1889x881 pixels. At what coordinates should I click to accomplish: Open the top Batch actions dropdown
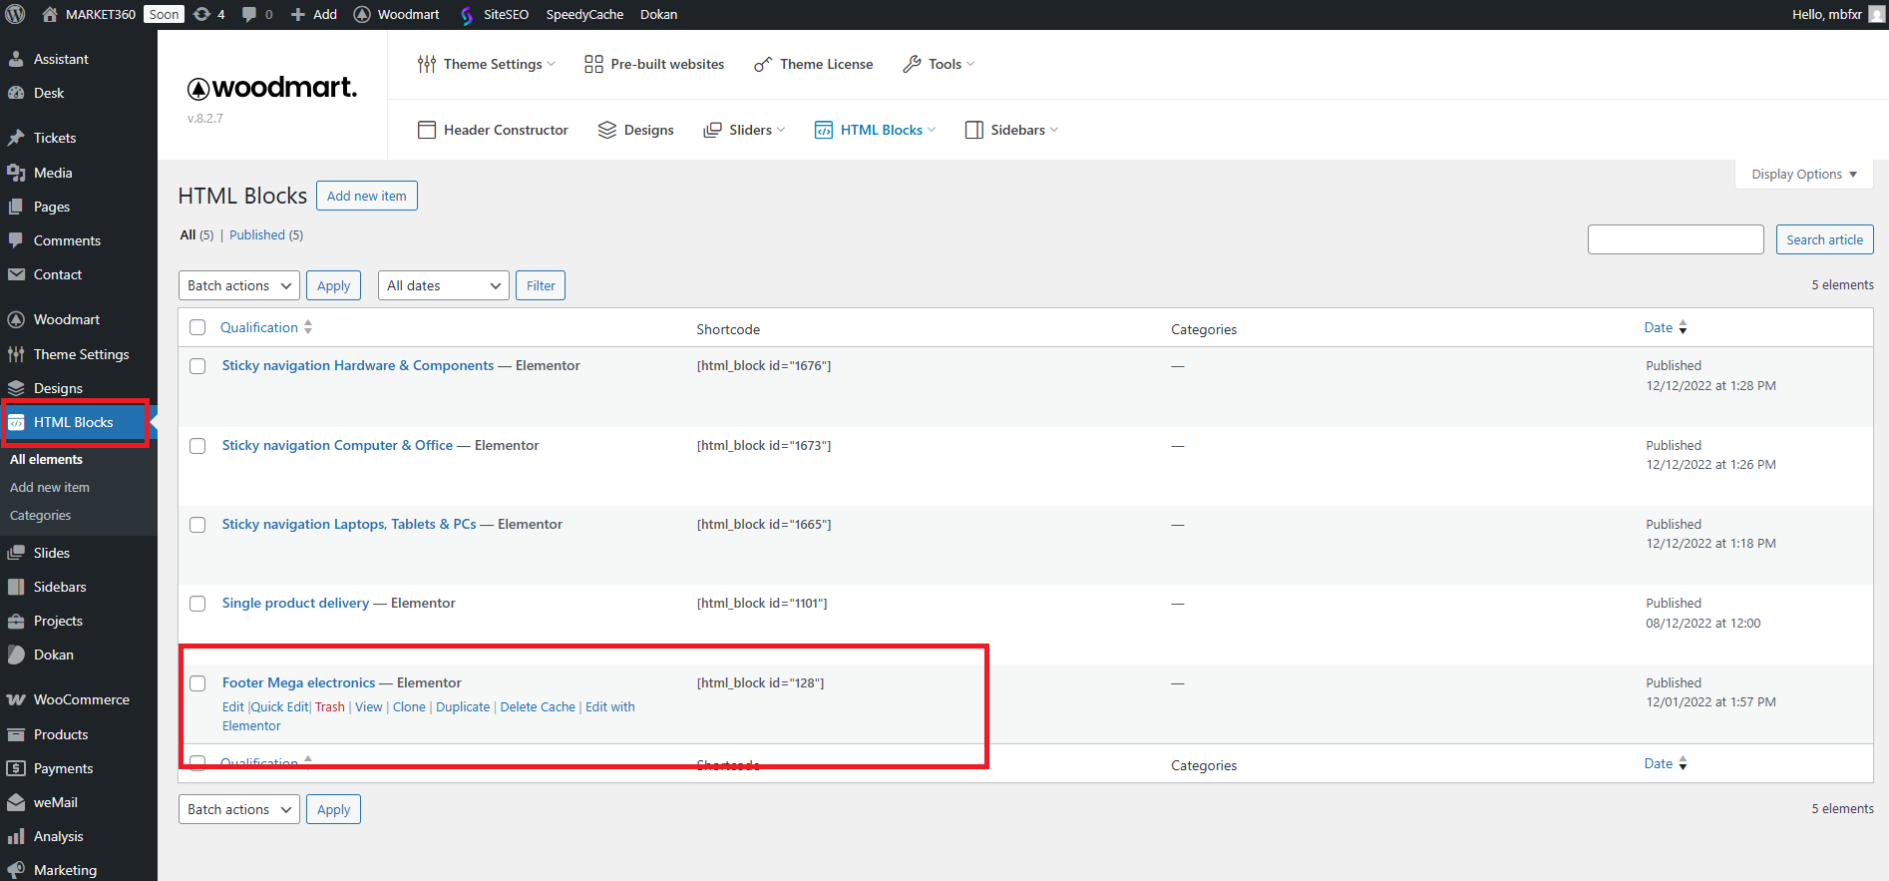[239, 285]
